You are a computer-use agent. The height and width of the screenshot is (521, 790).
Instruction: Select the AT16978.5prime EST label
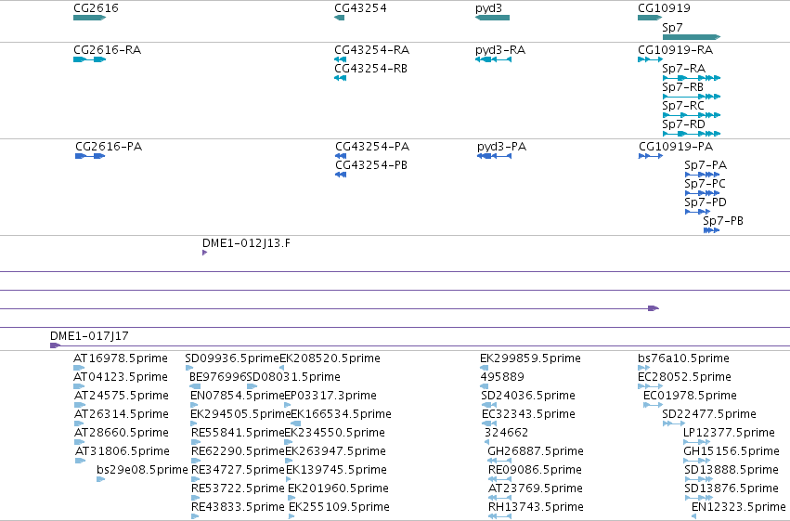(121, 358)
